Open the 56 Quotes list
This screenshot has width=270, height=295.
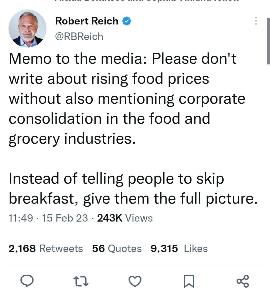point(117,248)
